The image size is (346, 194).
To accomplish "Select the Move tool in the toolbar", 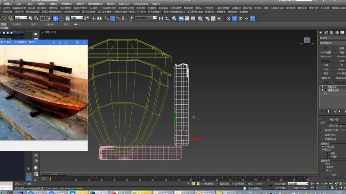I will point(55,19).
